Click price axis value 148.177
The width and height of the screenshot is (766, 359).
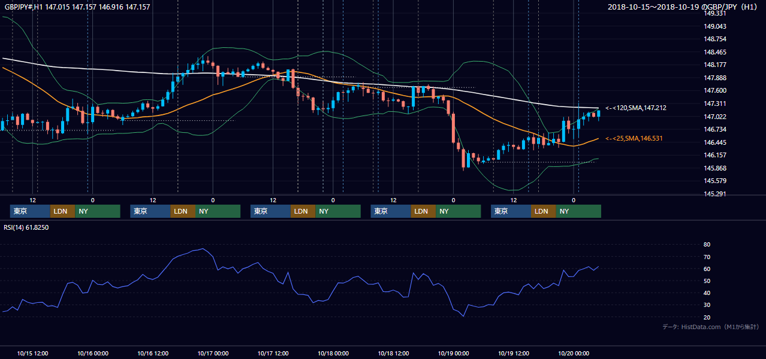pos(715,65)
